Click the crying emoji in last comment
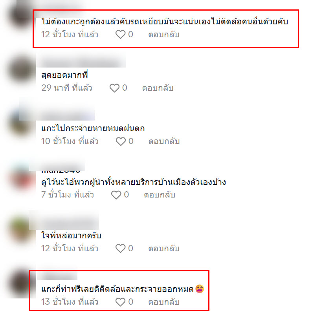The width and height of the screenshot is (323, 311). (x=200, y=289)
